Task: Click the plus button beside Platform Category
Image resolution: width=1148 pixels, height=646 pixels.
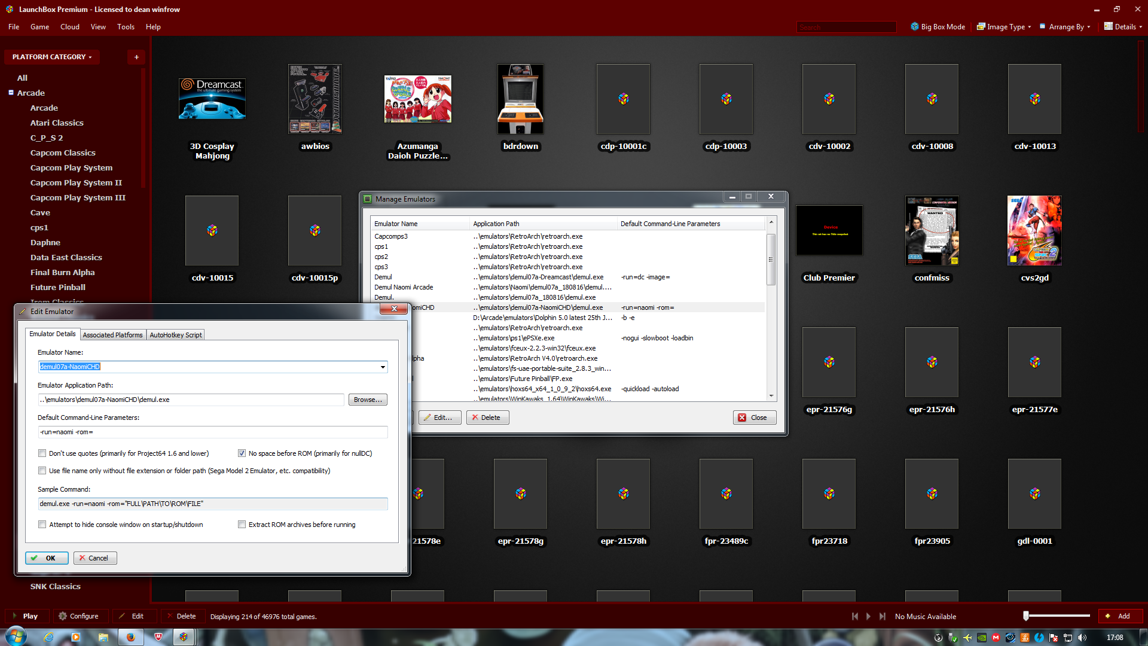Action: 136,57
